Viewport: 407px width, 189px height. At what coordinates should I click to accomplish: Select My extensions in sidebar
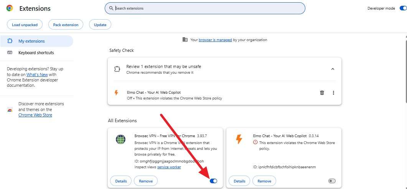tap(36, 41)
